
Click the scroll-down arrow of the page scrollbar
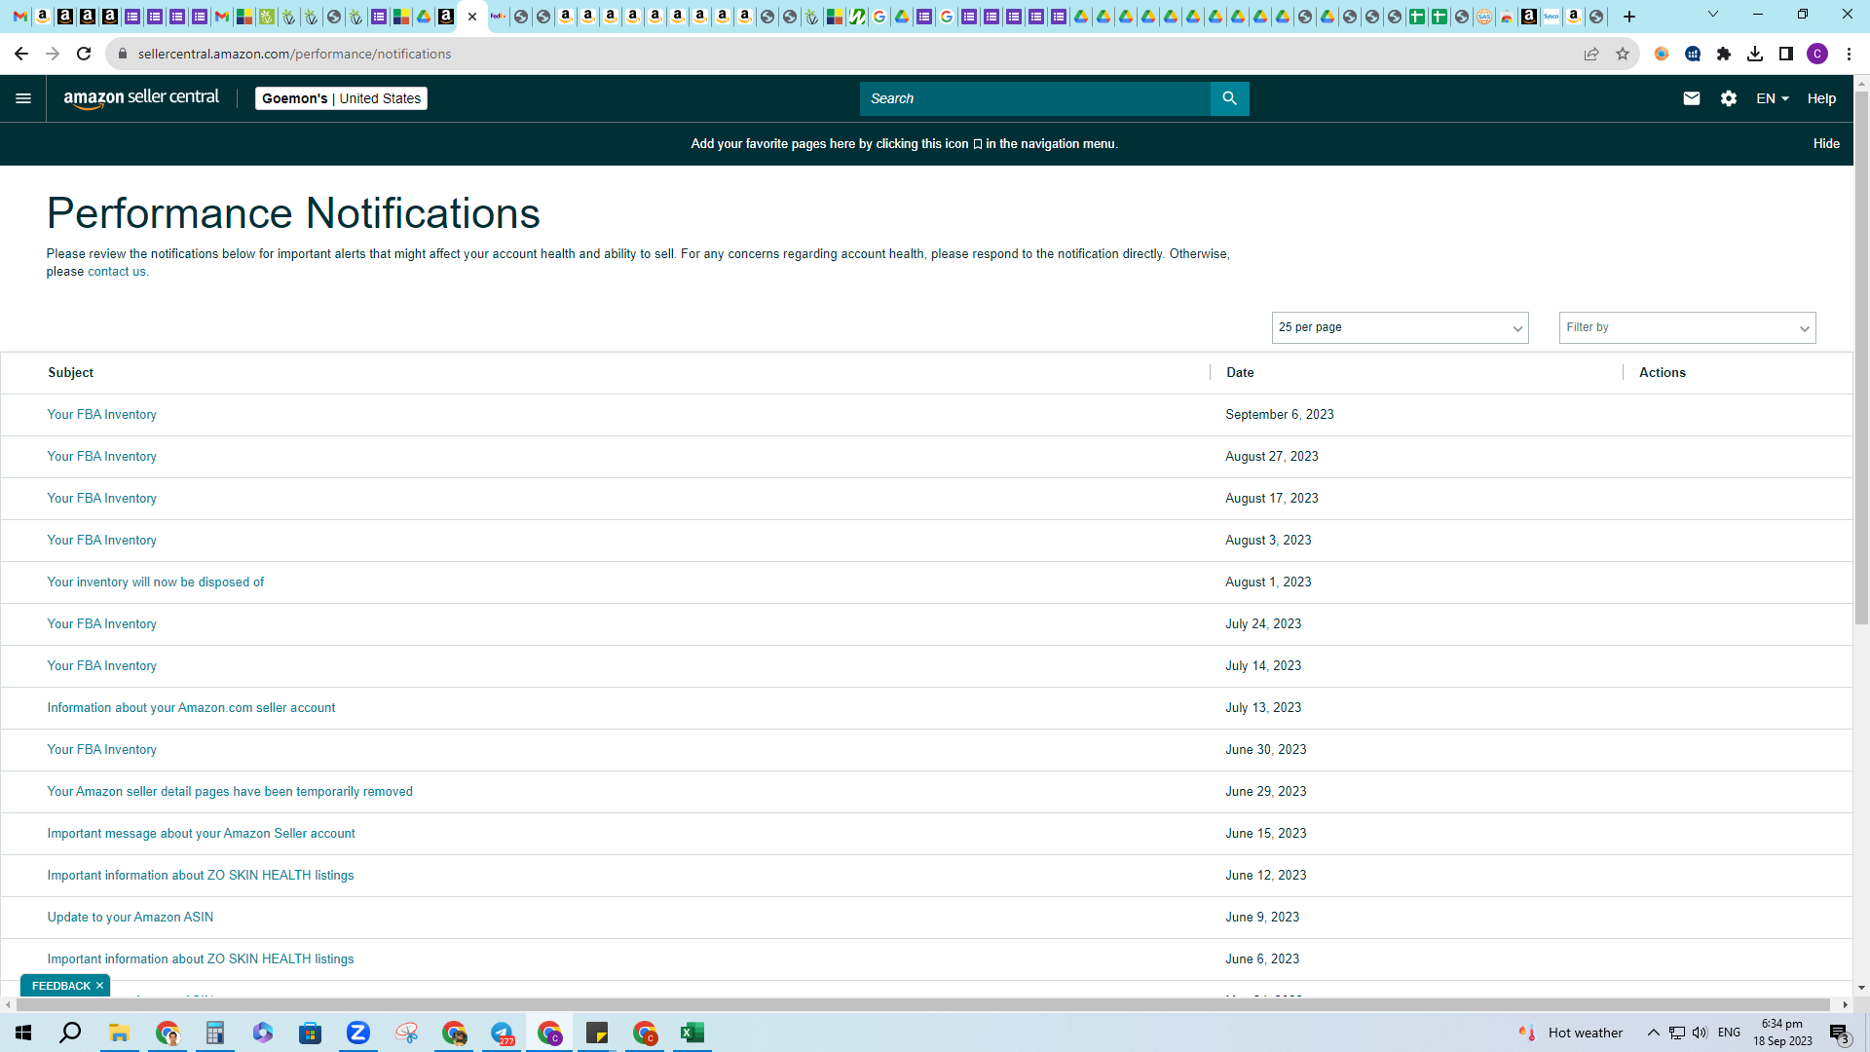click(1861, 988)
